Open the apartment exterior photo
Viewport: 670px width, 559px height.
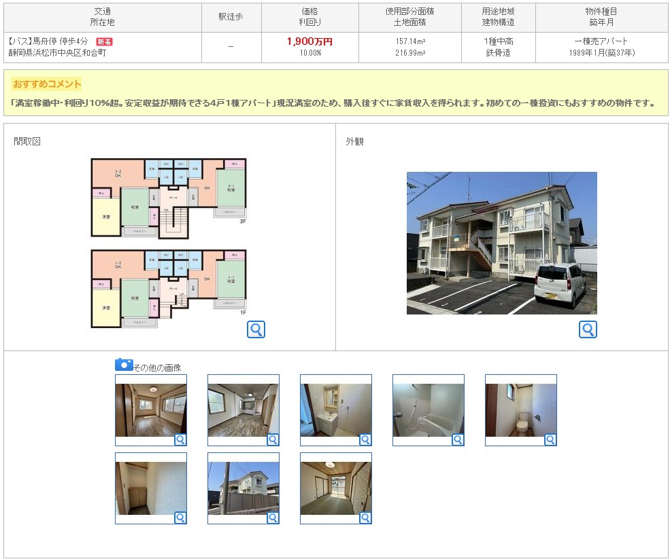[501, 242]
